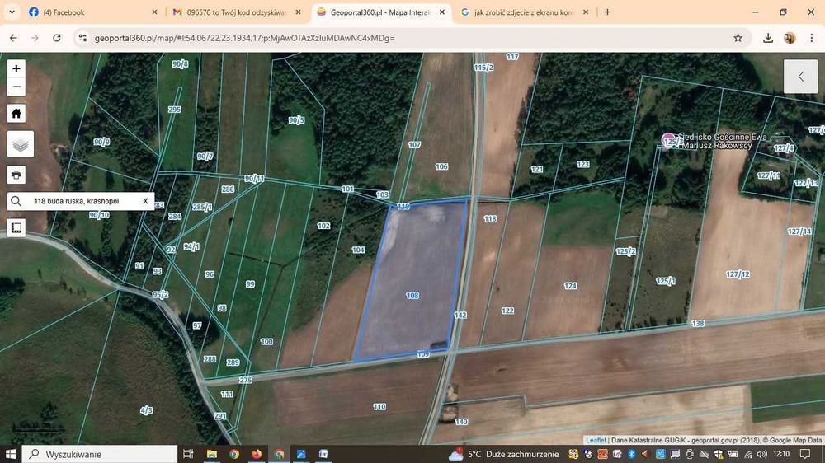Open File Explorer from the taskbar

click(212, 454)
